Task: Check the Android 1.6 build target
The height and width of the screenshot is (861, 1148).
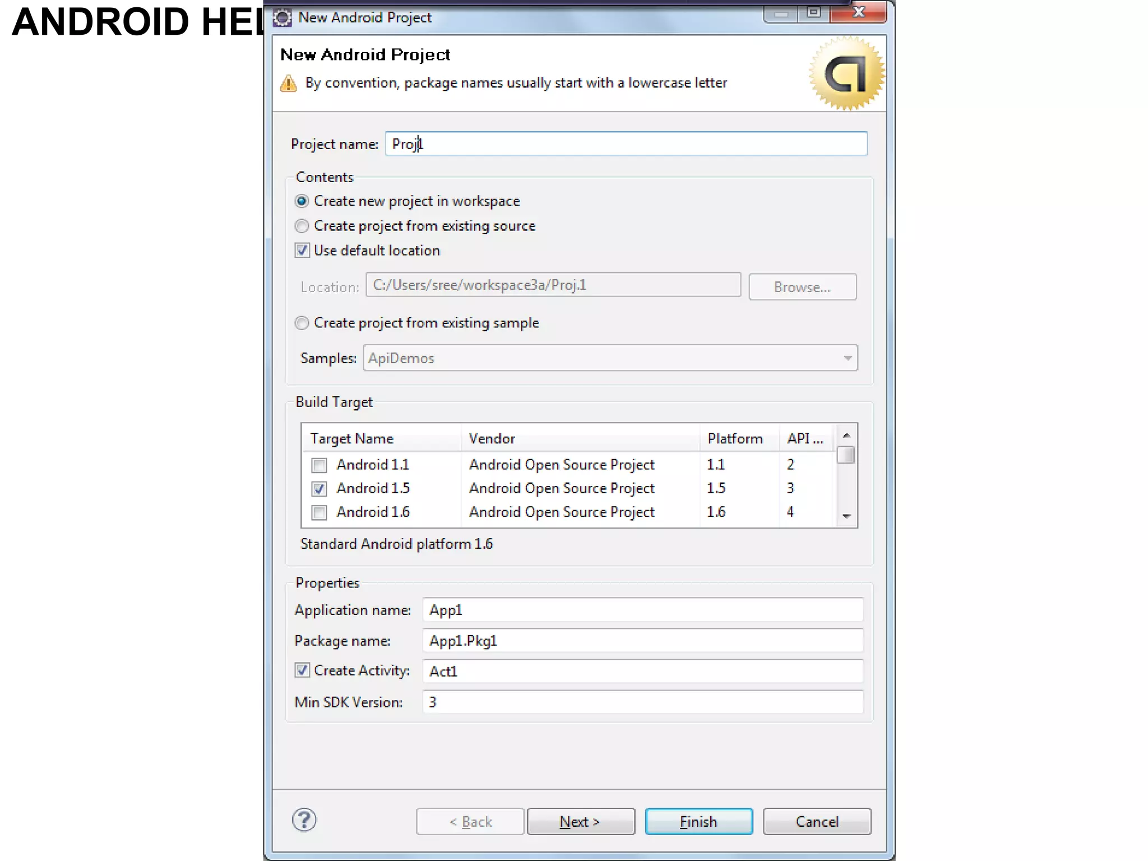Action: click(x=319, y=512)
